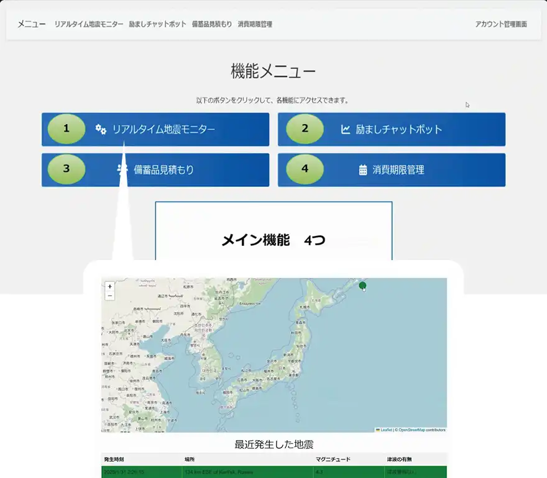This screenshot has width=547, height=478.
Task: Click the green number 1 badge
Action: tap(67, 129)
